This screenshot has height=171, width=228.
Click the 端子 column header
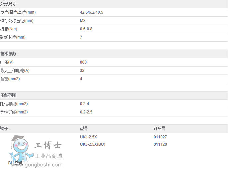[4, 128]
